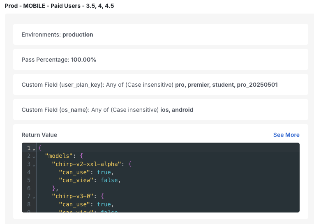
Task: Select the os_name custom field condition
Action: 161,109
